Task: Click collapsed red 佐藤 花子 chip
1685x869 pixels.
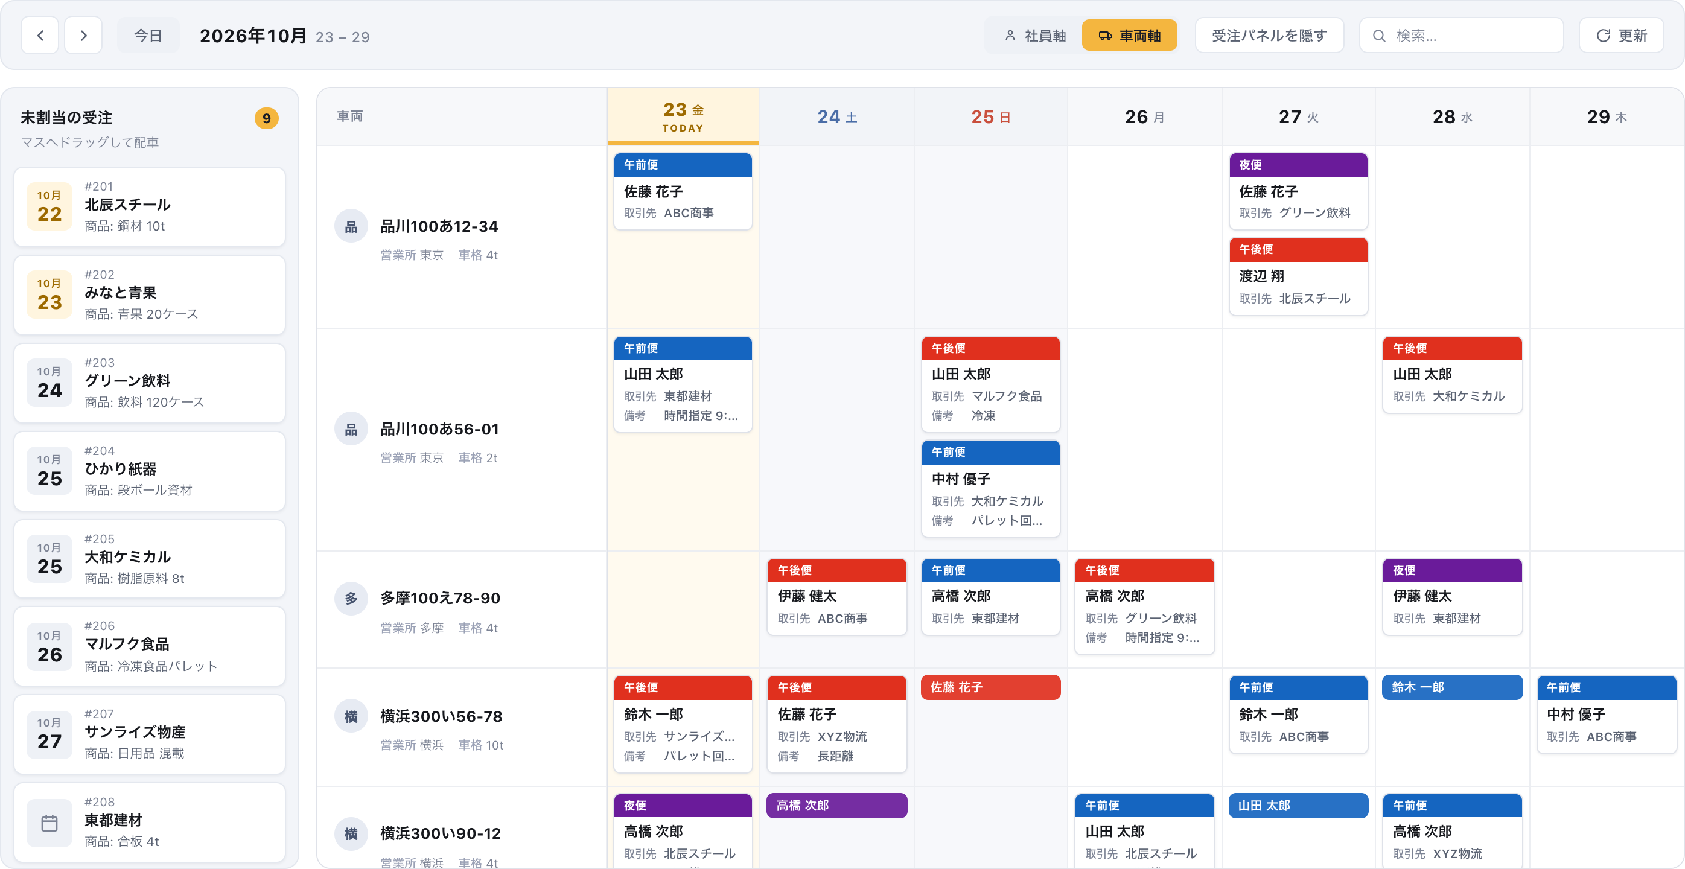Action: click(990, 687)
